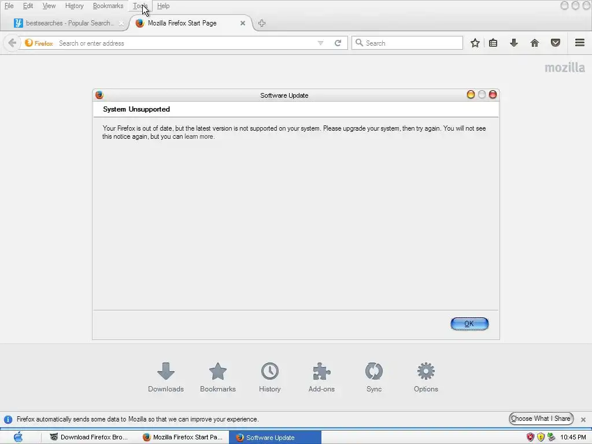Viewport: 592px width, 444px height.
Task: Follow the learn more link
Action: (x=199, y=136)
